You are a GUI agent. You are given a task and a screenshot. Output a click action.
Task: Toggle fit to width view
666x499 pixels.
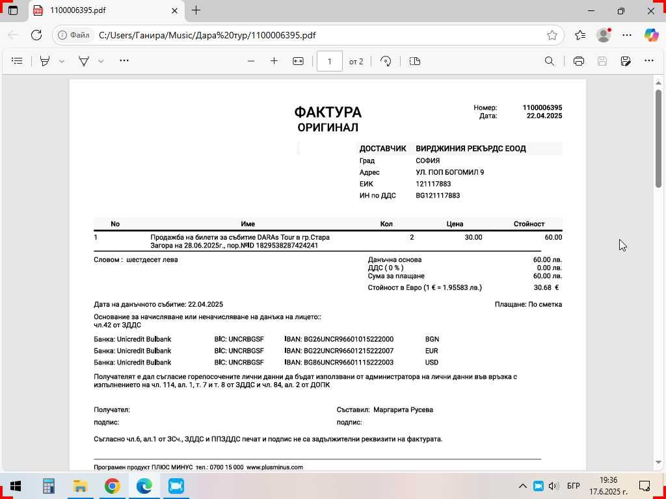click(298, 61)
